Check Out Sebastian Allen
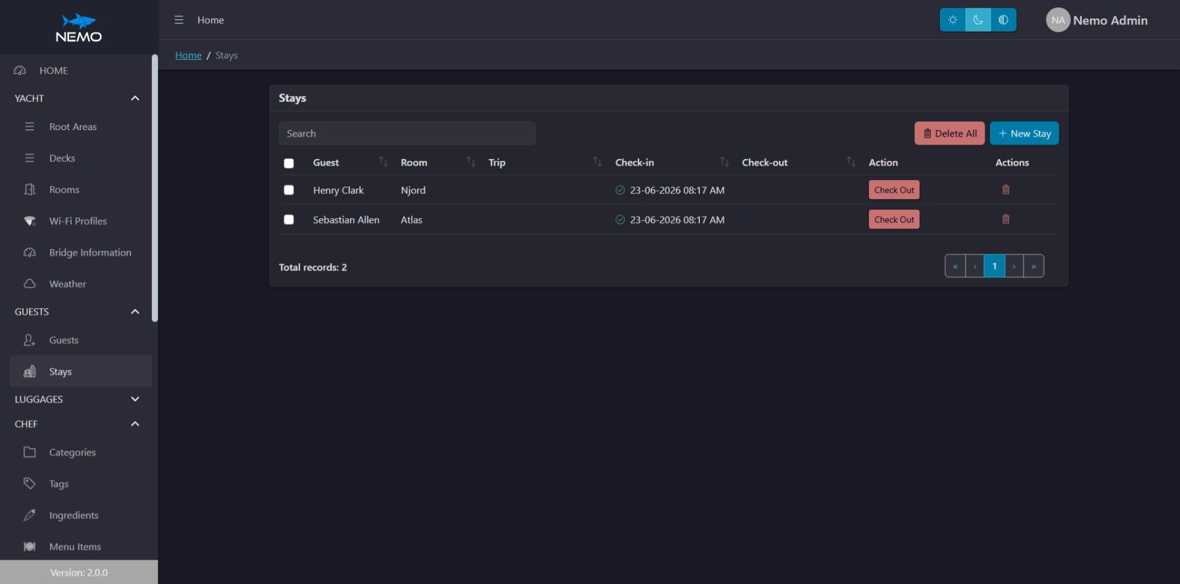Screen dimensions: 1180x584 [894, 219]
